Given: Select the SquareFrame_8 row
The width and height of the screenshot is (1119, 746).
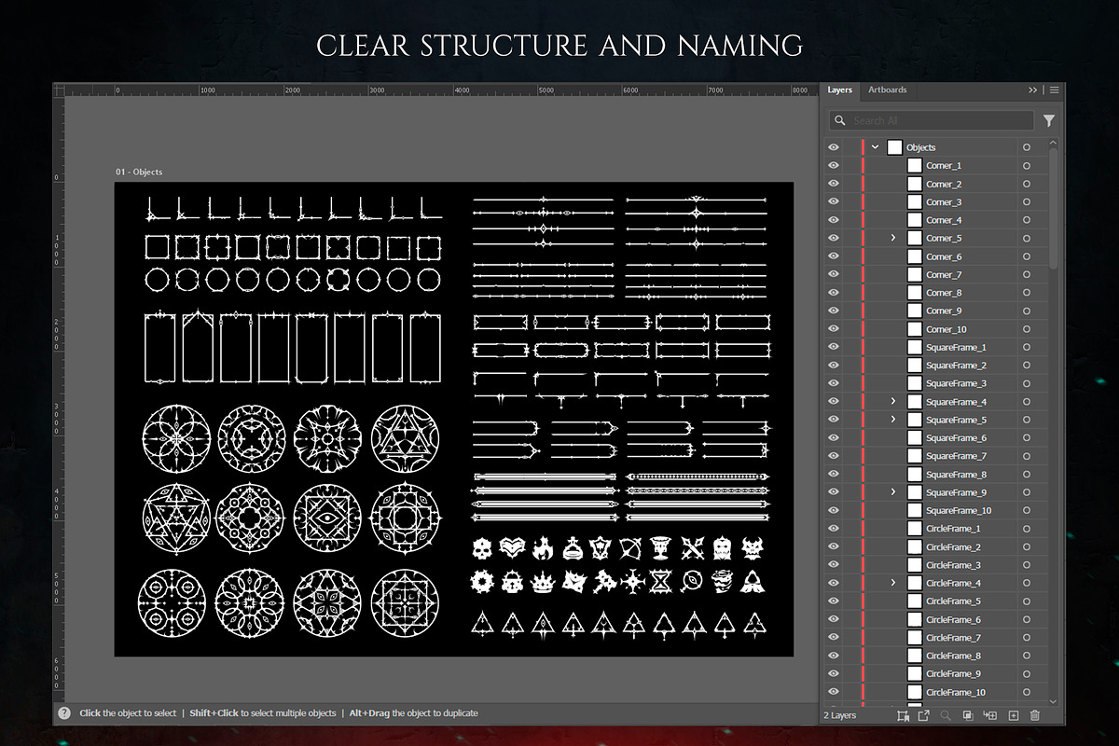Looking at the screenshot, I should click(935, 475).
